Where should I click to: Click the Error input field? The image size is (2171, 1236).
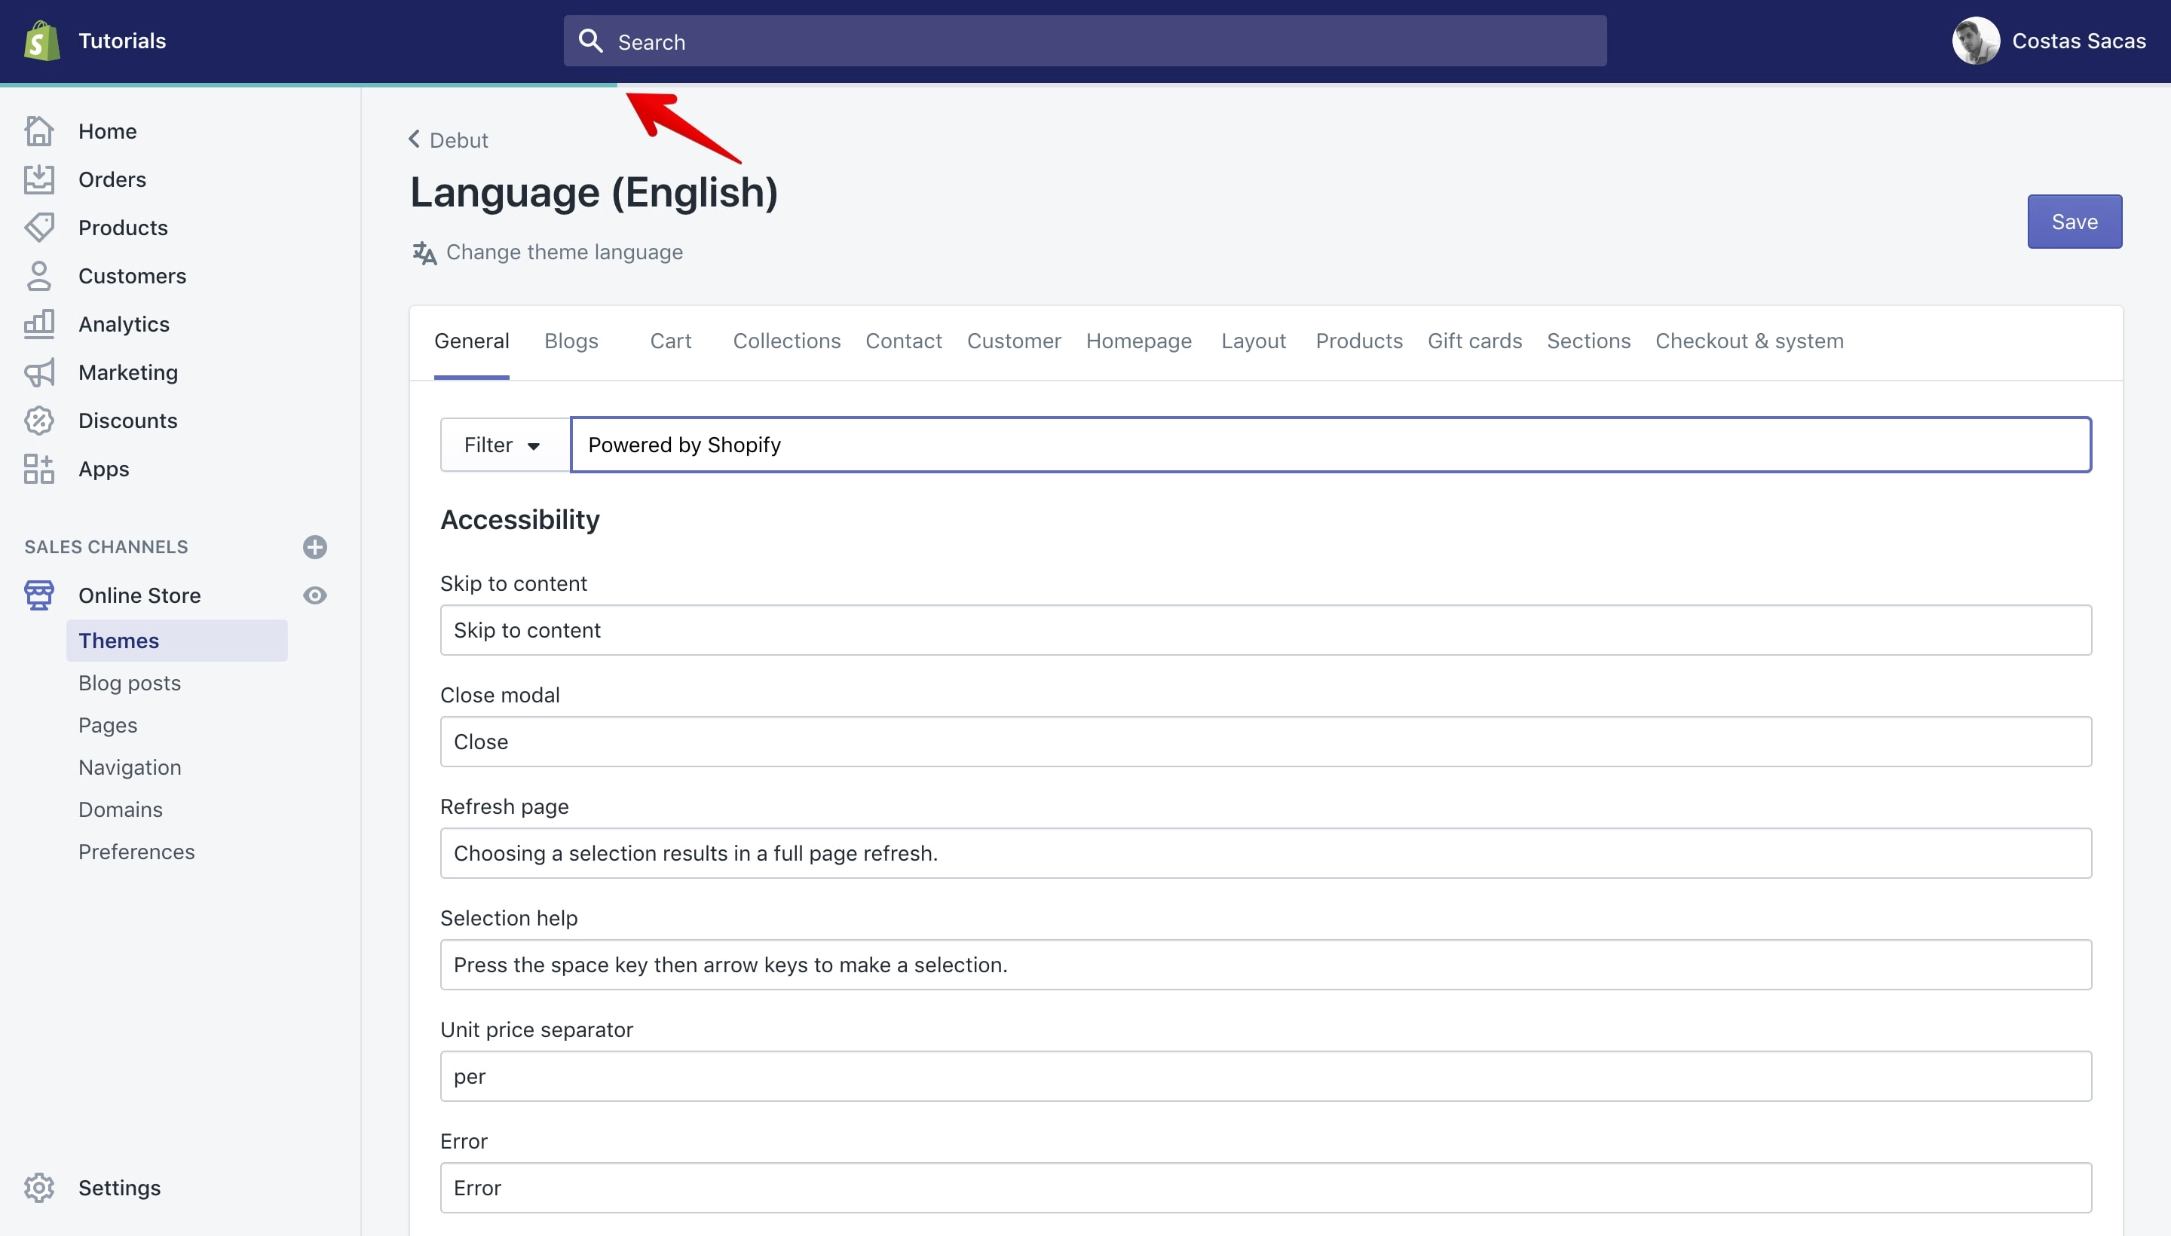coord(1266,1188)
